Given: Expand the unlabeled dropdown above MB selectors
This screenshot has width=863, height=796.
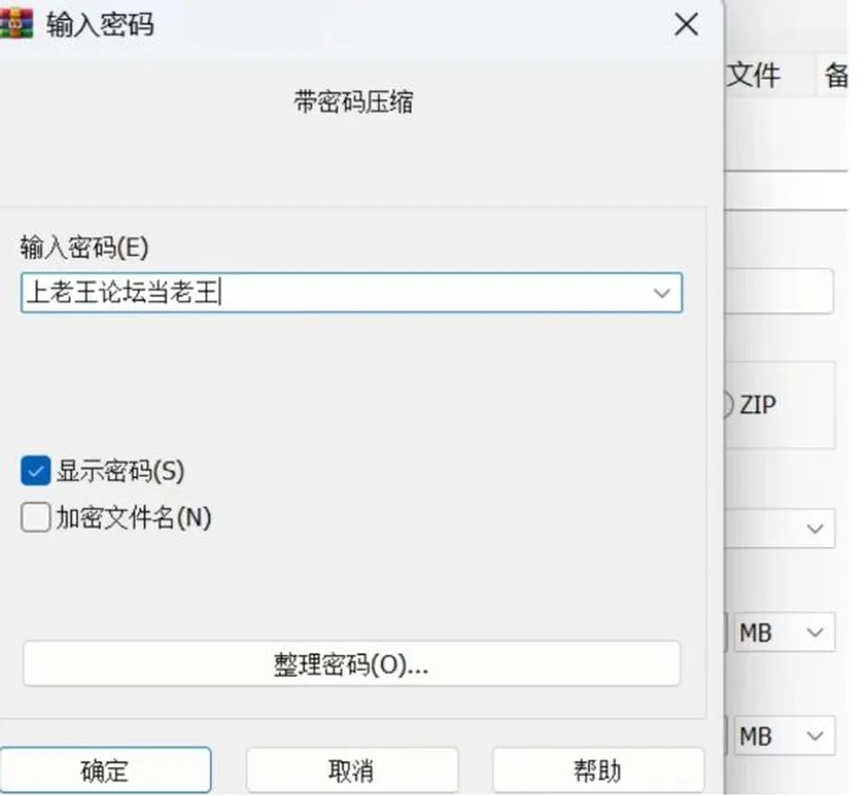Looking at the screenshot, I should [780, 529].
